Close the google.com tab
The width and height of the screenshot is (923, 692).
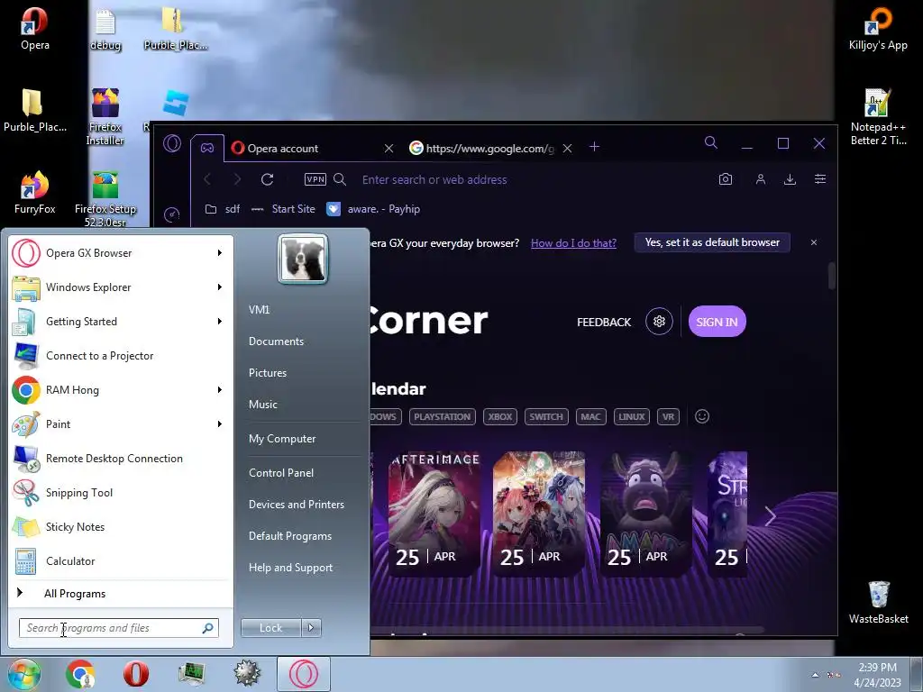[568, 149]
